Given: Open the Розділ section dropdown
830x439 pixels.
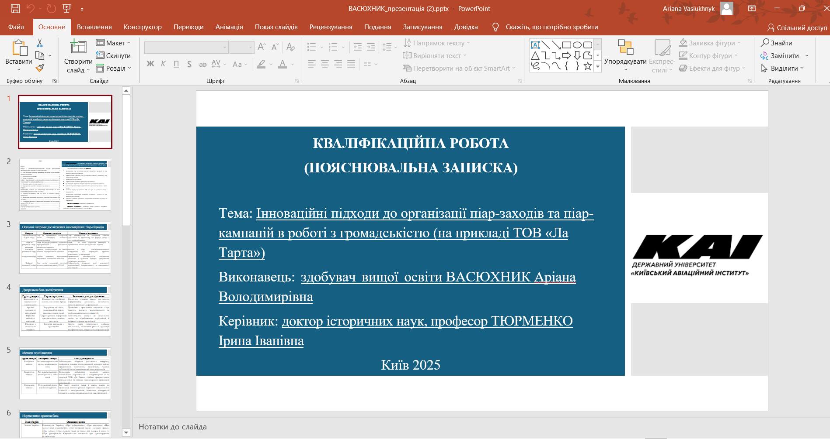Looking at the screenshot, I should pyautogui.click(x=114, y=68).
